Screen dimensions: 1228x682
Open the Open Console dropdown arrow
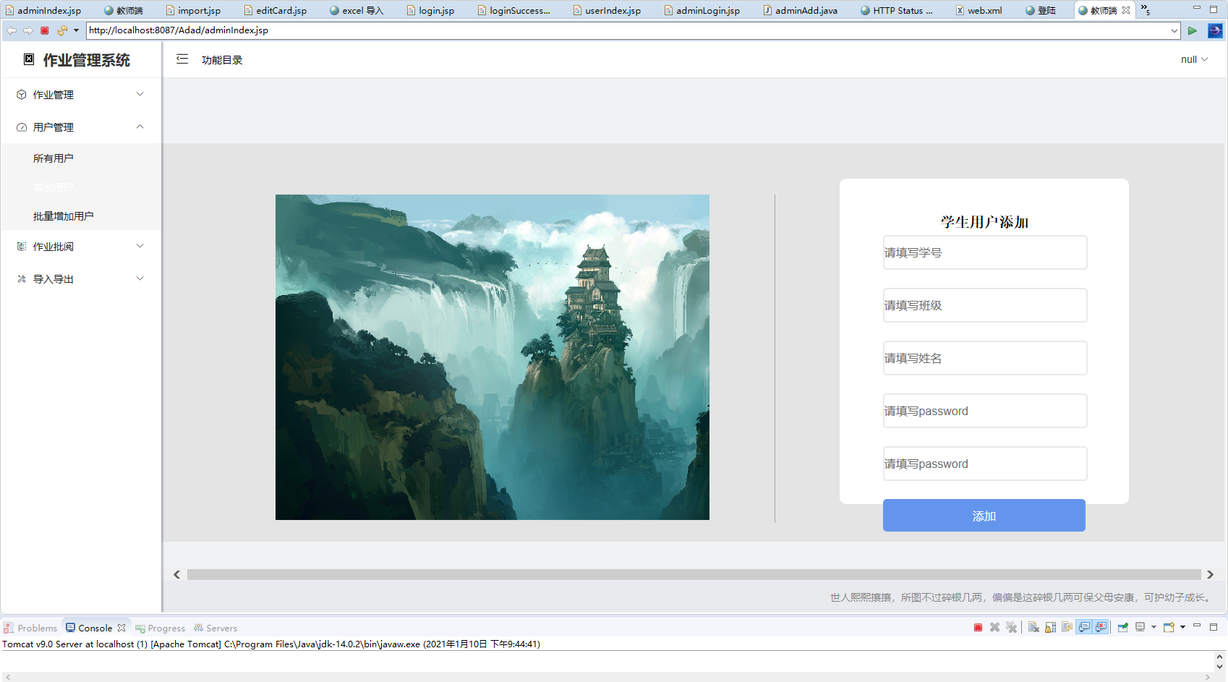[1182, 627]
